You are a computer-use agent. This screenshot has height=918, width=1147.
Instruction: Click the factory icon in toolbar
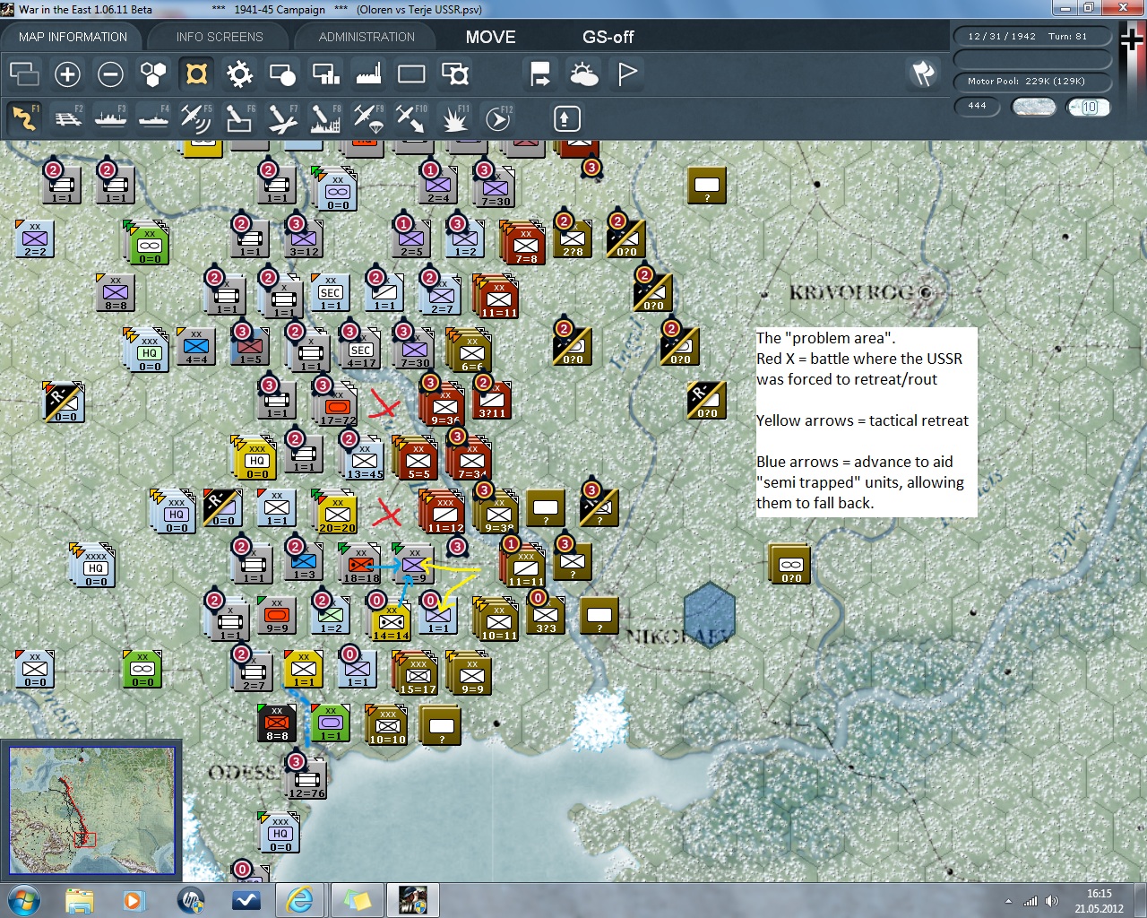(x=368, y=74)
